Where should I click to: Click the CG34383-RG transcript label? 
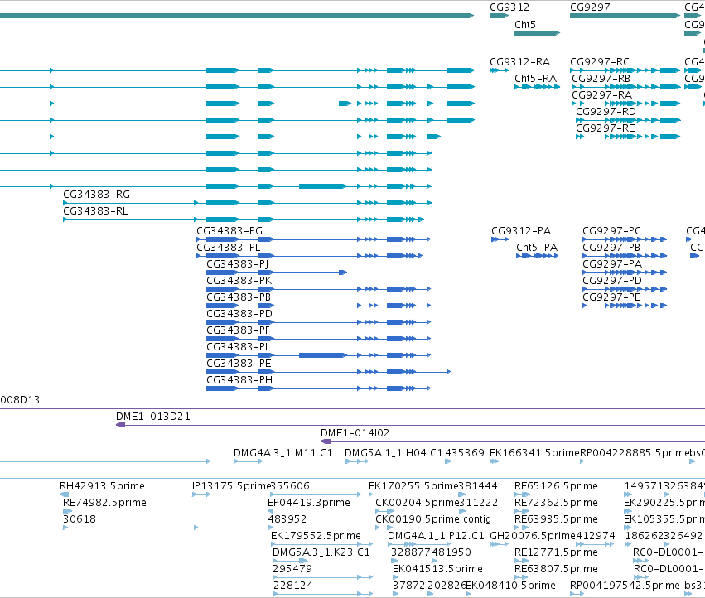click(x=96, y=195)
